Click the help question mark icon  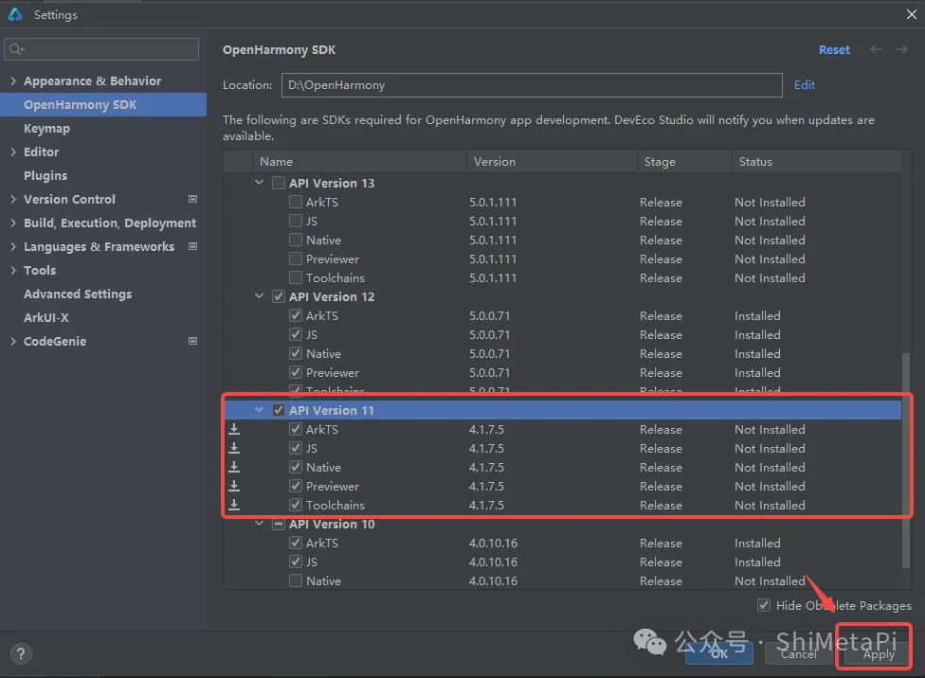(20, 653)
